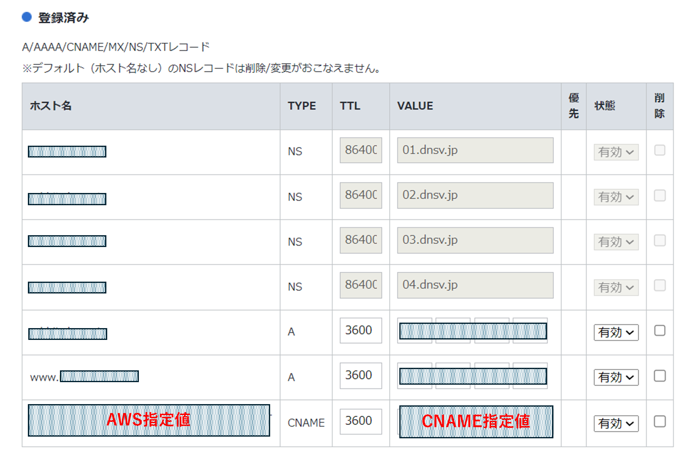Open 有効 status dropdown in www. row
Viewport: 683px width, 459px height.
[x=616, y=377]
